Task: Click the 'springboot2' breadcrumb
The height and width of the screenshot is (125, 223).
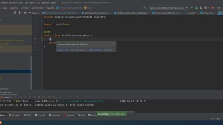Action: pyautogui.click(x=37, y=8)
